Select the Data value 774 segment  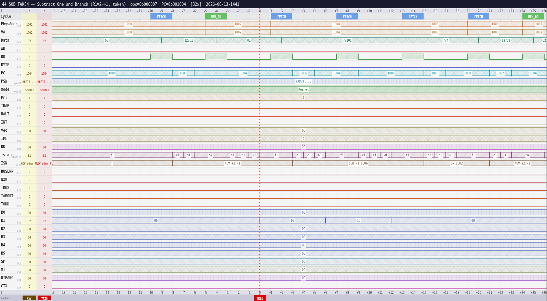(446, 41)
